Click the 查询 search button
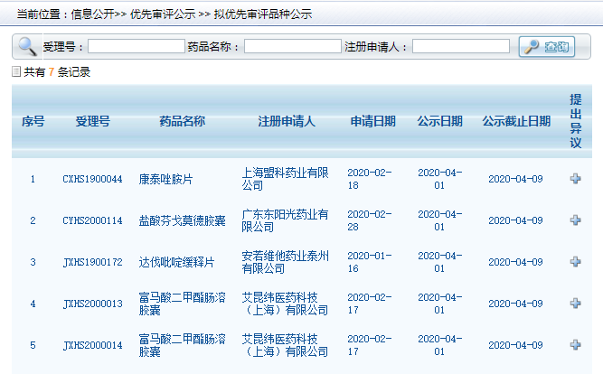Screen dimensions: 603x374 click(x=546, y=46)
